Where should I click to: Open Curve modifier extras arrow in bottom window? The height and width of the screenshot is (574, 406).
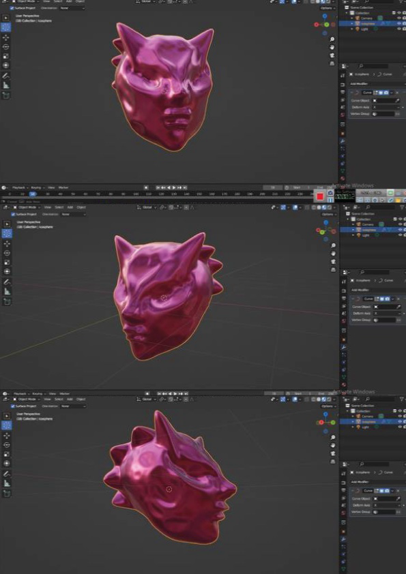[393, 491]
